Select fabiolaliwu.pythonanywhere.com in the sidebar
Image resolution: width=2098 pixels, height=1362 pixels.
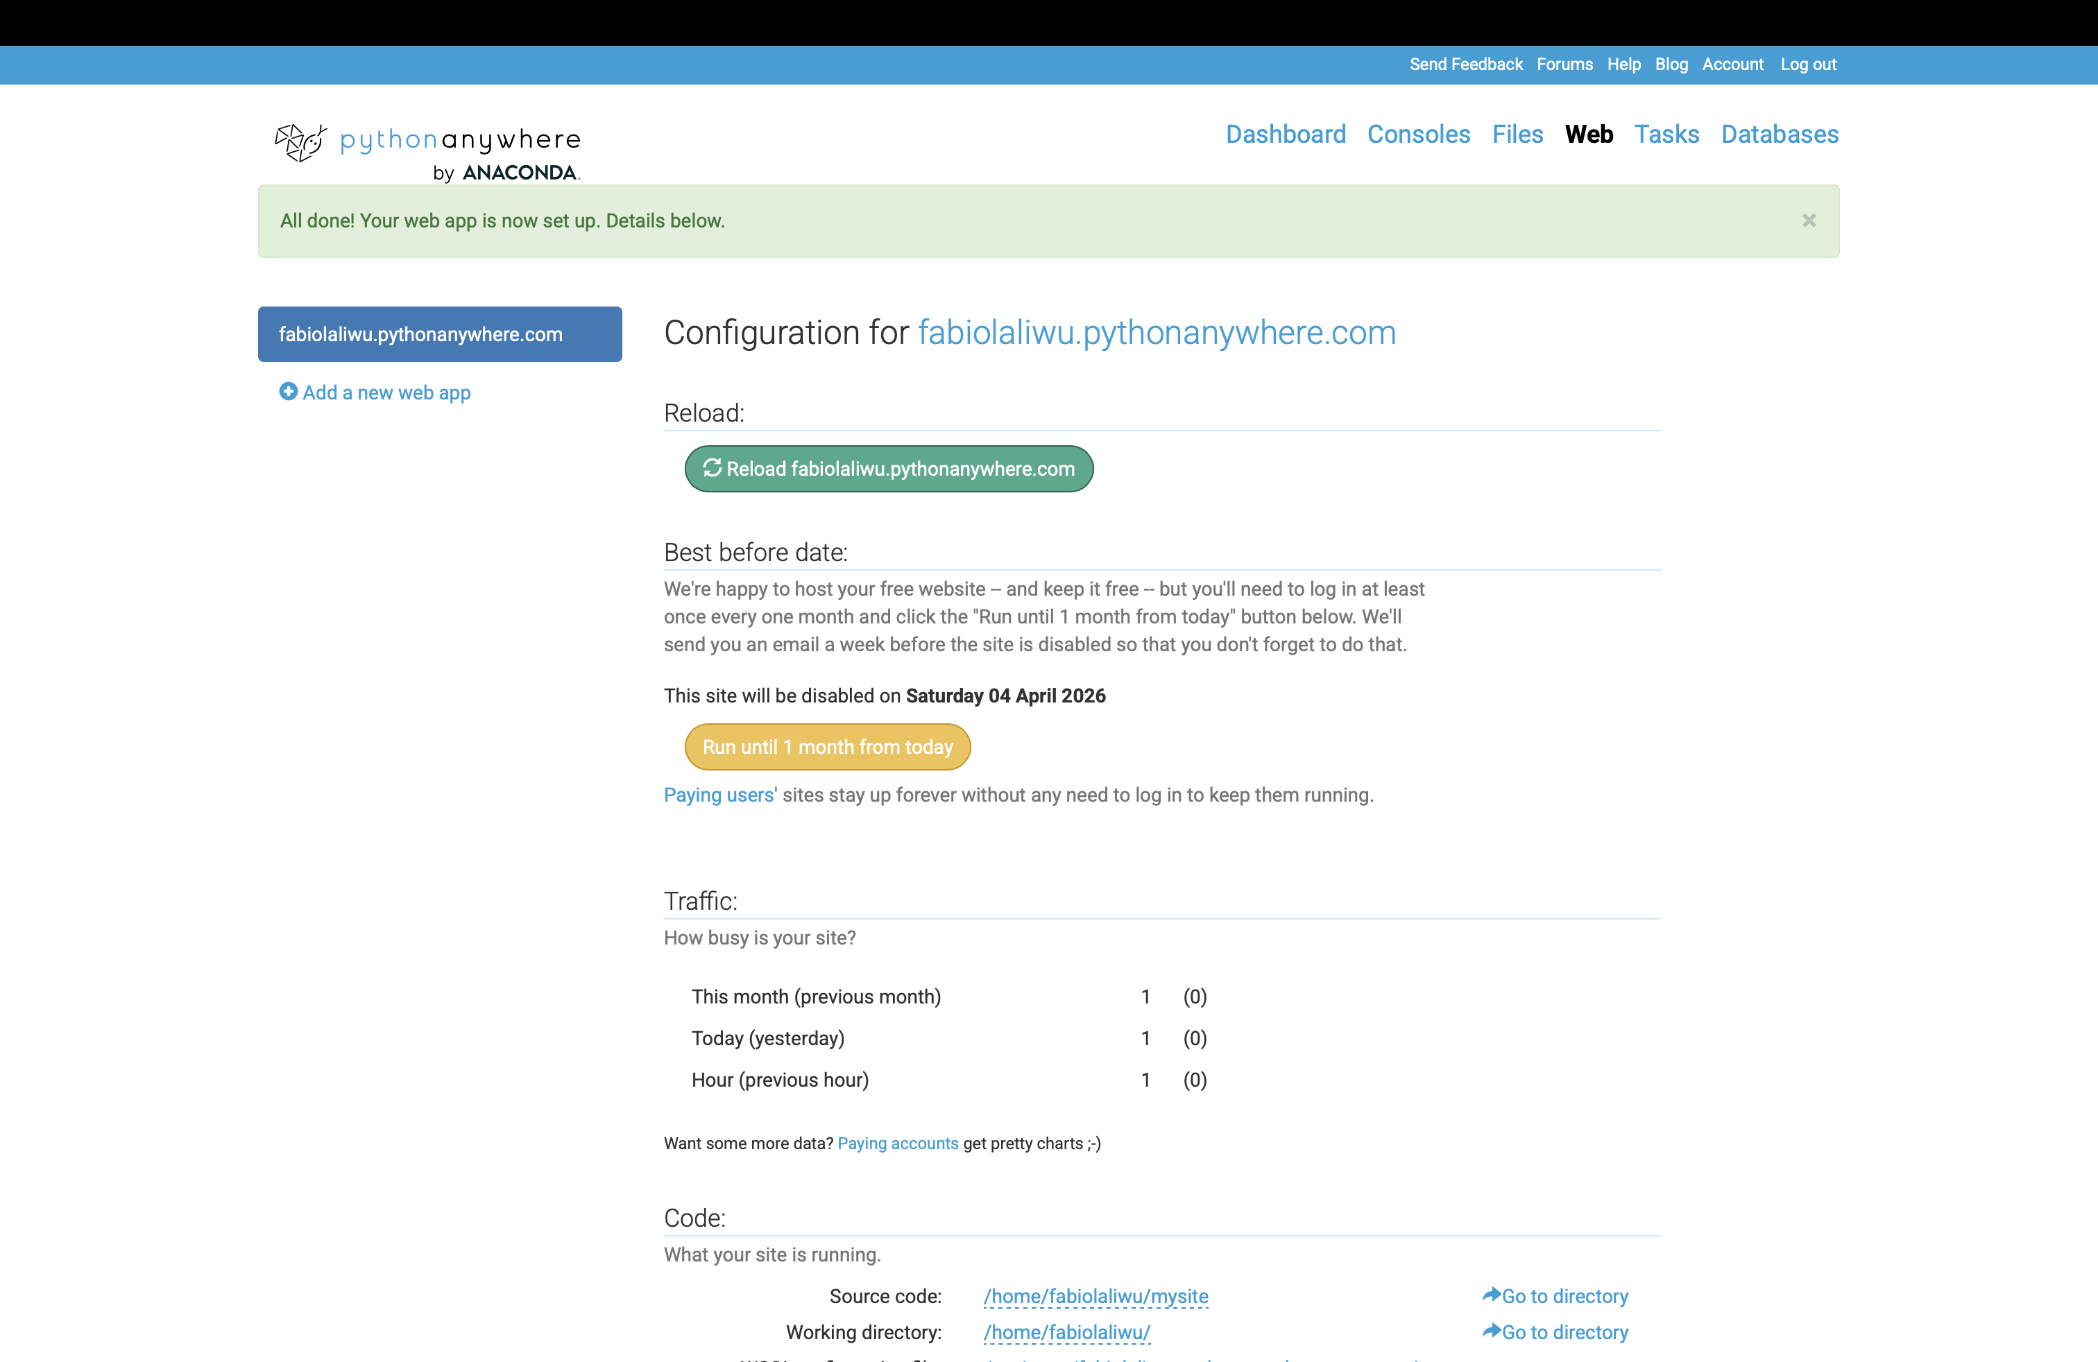pyautogui.click(x=439, y=334)
